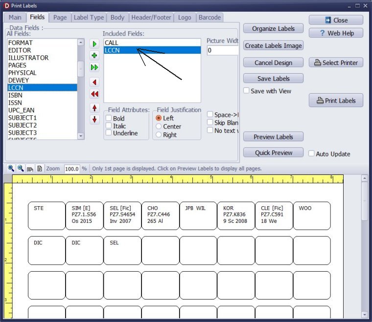Add all fields with double green arrow
This screenshot has height=322, width=372.
[x=94, y=67]
